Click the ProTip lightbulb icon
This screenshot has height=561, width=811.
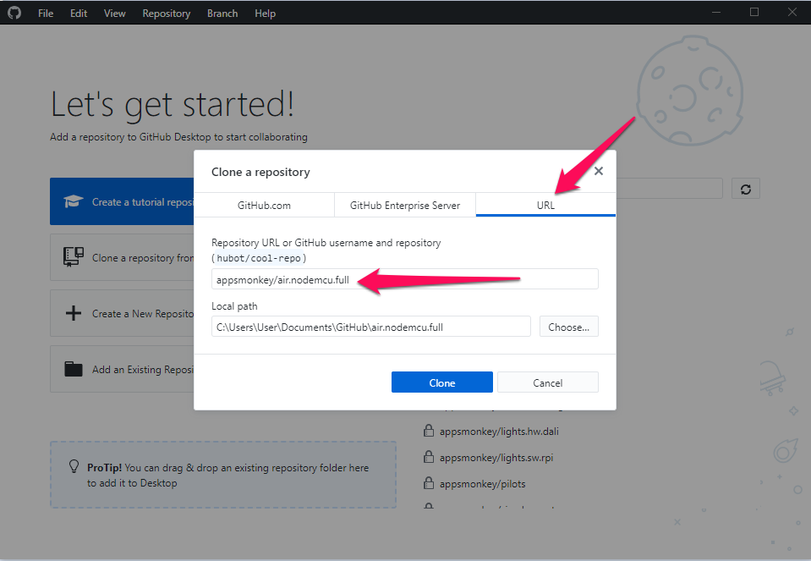point(74,466)
